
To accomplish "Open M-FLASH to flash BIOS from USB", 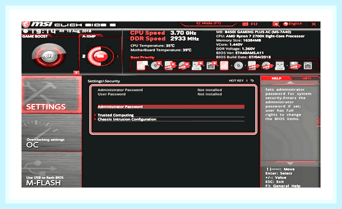I will point(51,169).
